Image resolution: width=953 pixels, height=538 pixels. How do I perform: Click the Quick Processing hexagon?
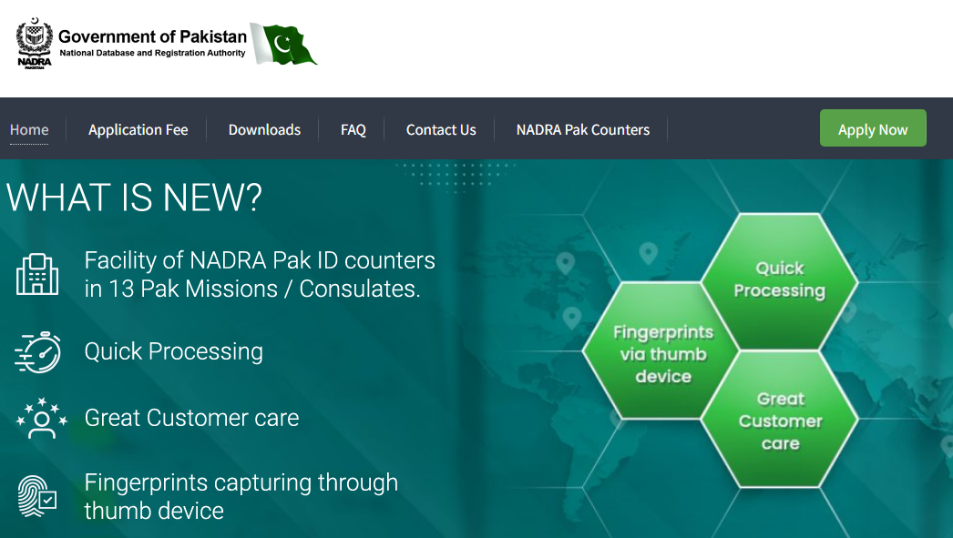[780, 280]
